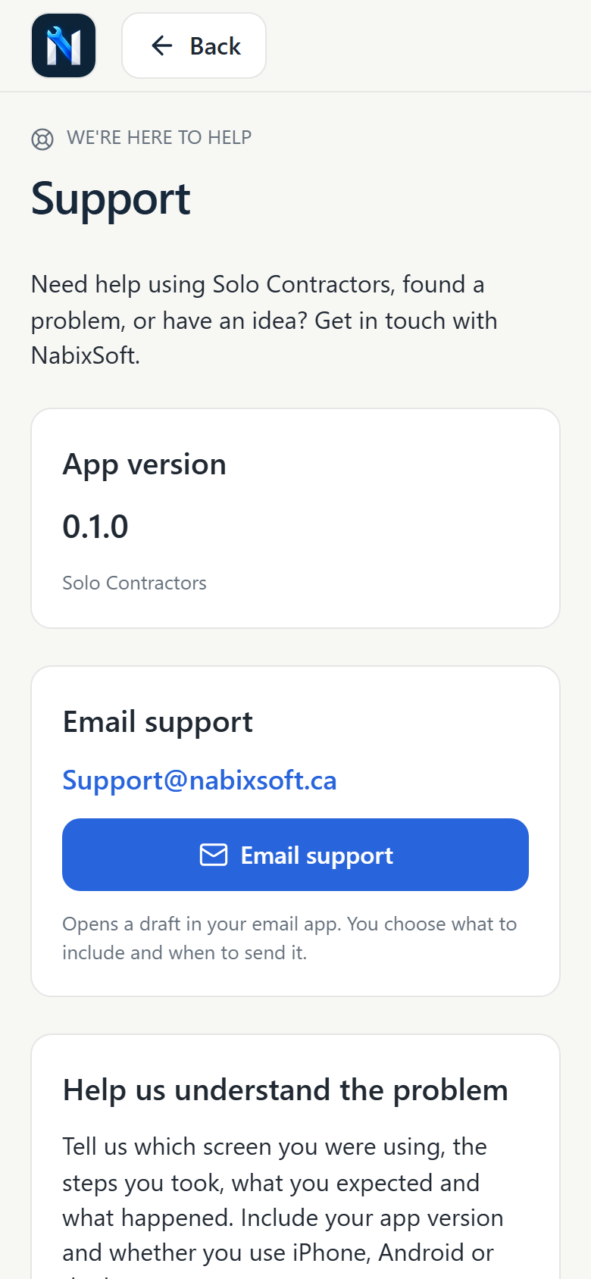Viewport: 591px width, 1279px height.
Task: Select the App version card title
Action: click(145, 464)
